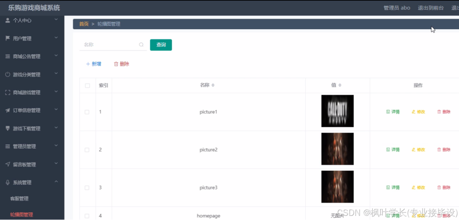Check the checkbox for picture3 row
Image resolution: width=459 pixels, height=220 pixels.
click(x=87, y=188)
